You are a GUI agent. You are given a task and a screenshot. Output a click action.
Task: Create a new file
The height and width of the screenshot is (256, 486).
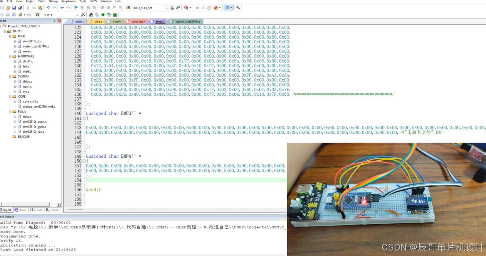(x=3, y=8)
